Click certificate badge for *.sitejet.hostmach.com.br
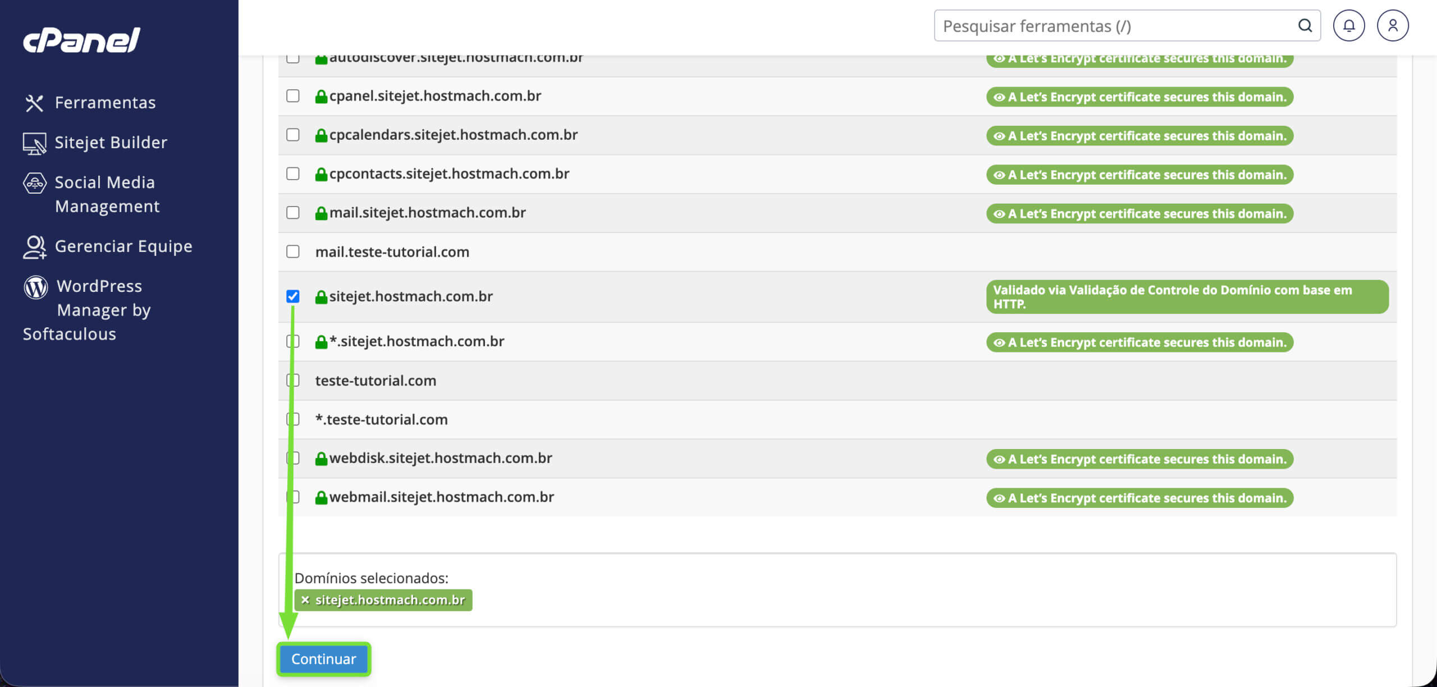This screenshot has height=687, width=1437. (1140, 342)
